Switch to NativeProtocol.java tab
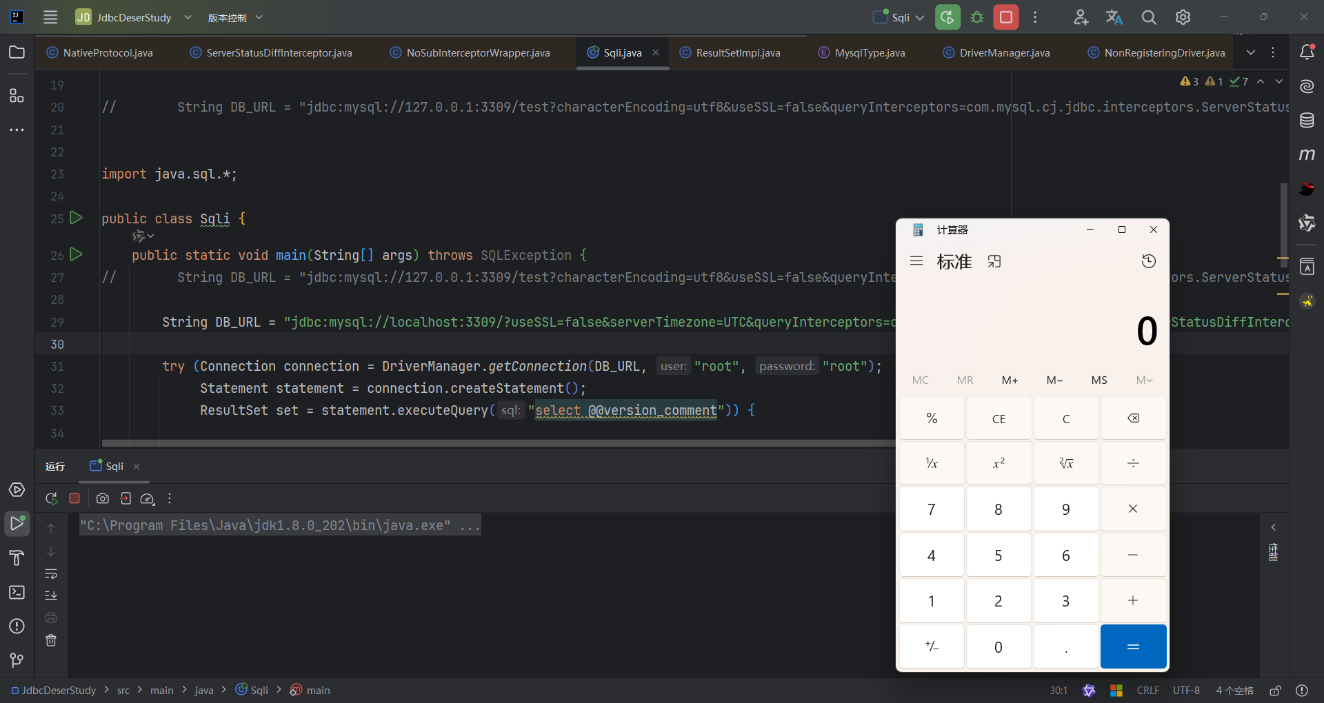This screenshot has height=703, width=1324. coord(101,52)
